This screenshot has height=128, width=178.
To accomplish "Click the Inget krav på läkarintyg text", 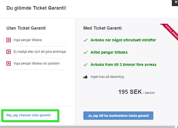I will 107,77.
